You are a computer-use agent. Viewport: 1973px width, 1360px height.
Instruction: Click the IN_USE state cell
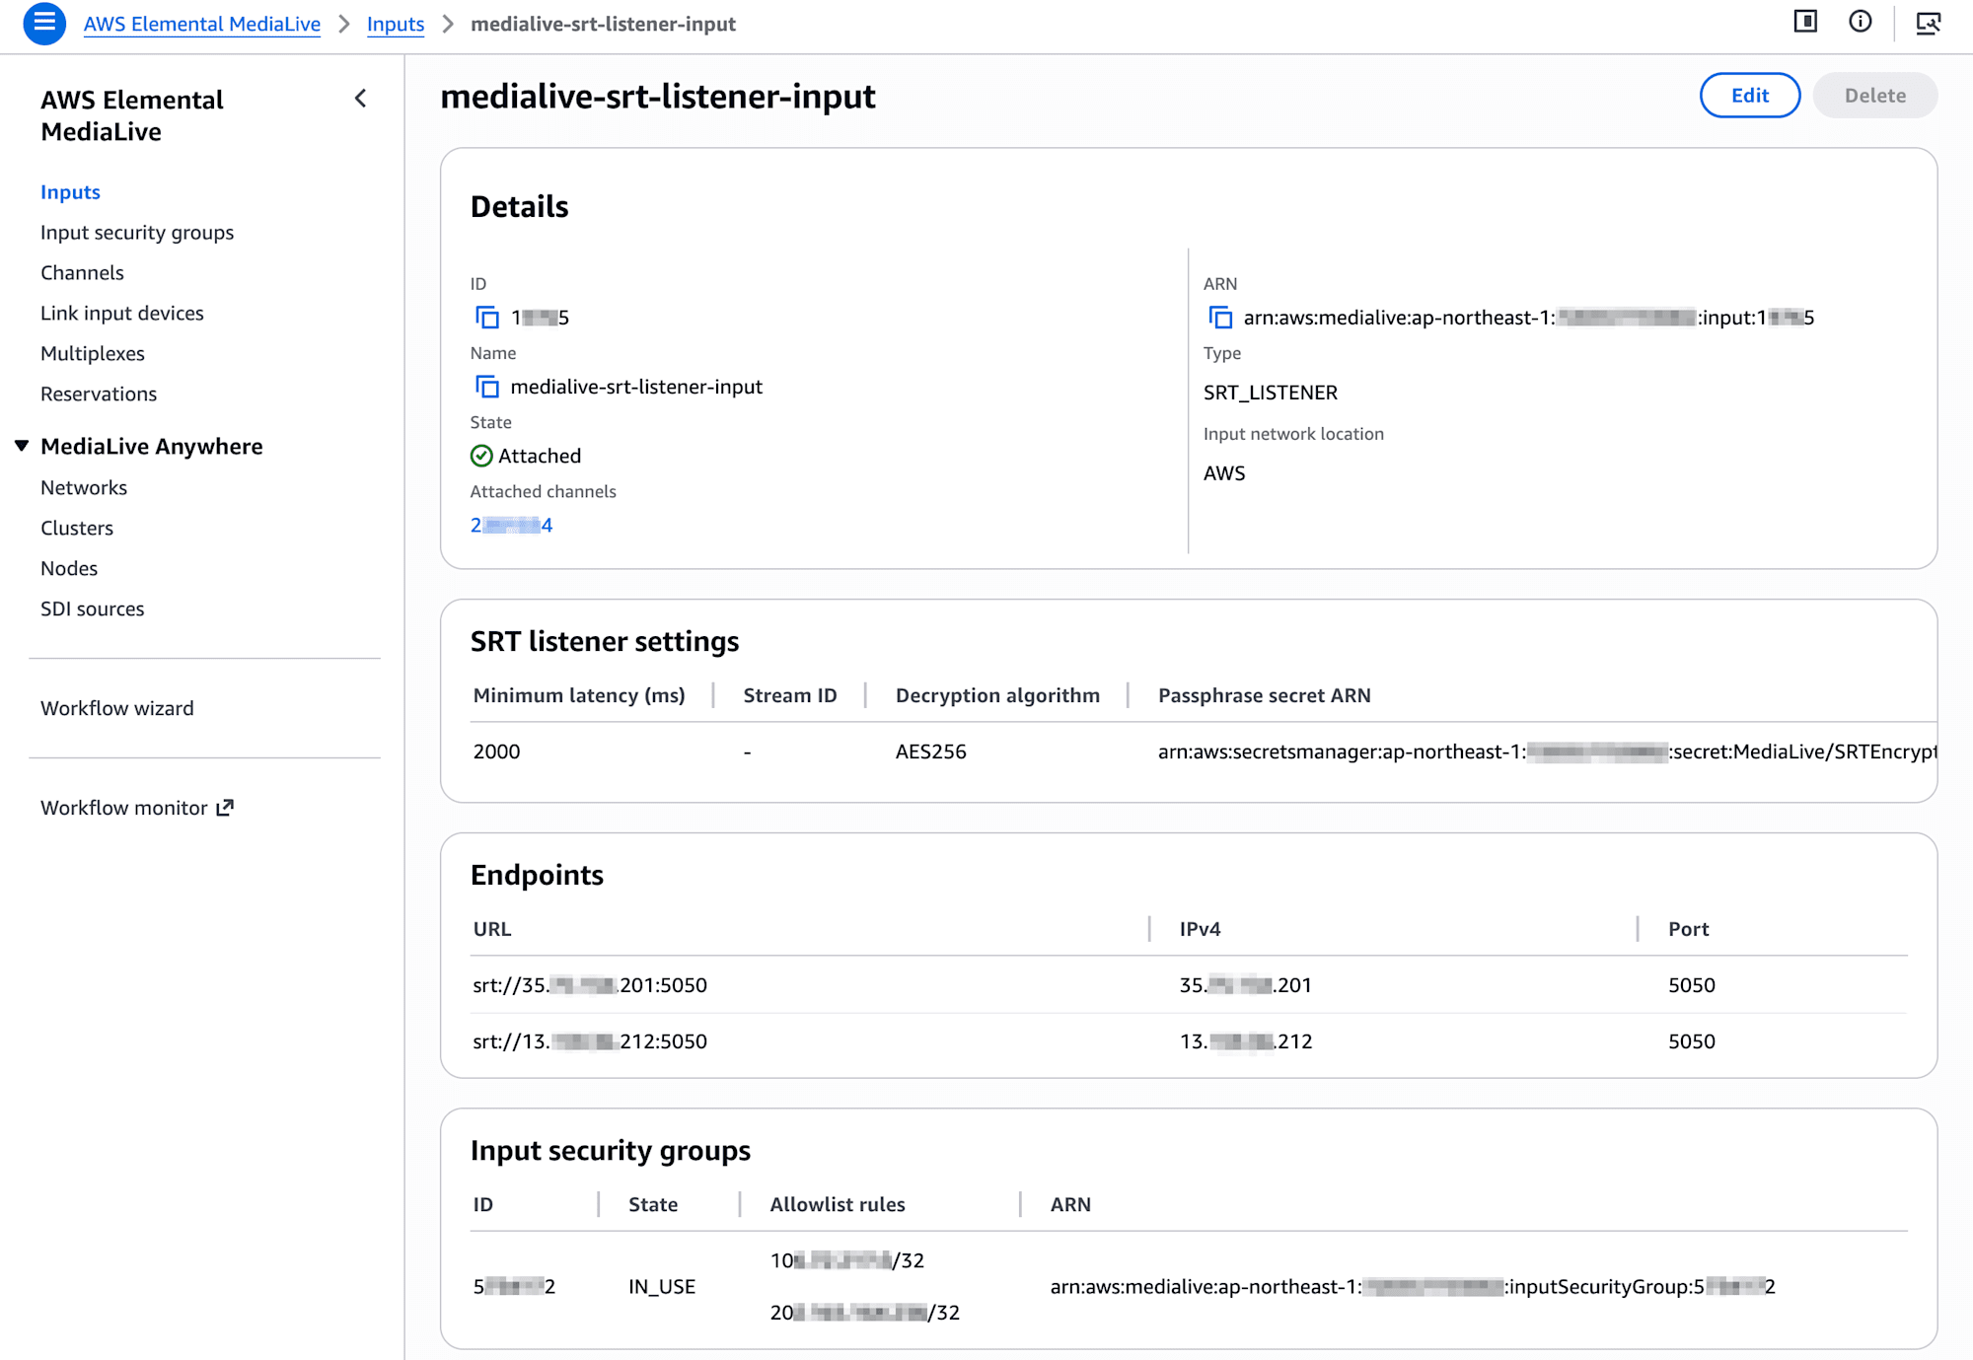pos(662,1287)
